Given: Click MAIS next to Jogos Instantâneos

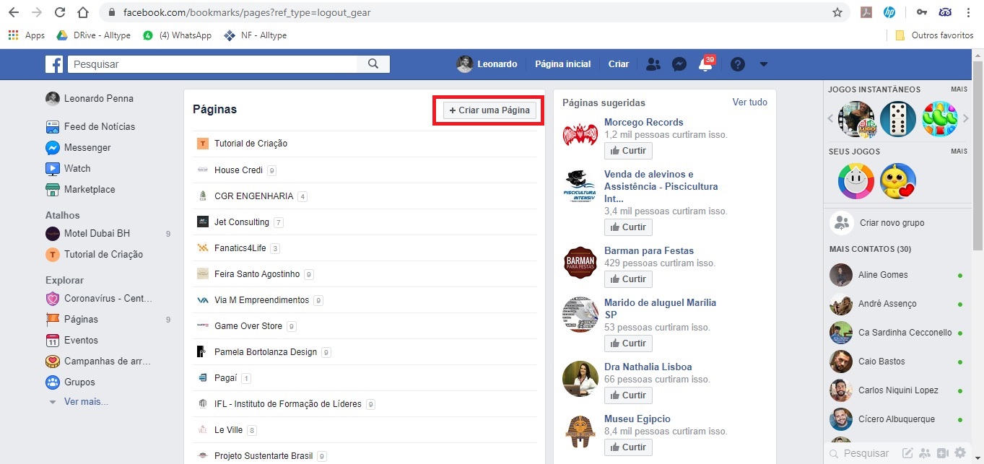Looking at the screenshot, I should tap(959, 89).
